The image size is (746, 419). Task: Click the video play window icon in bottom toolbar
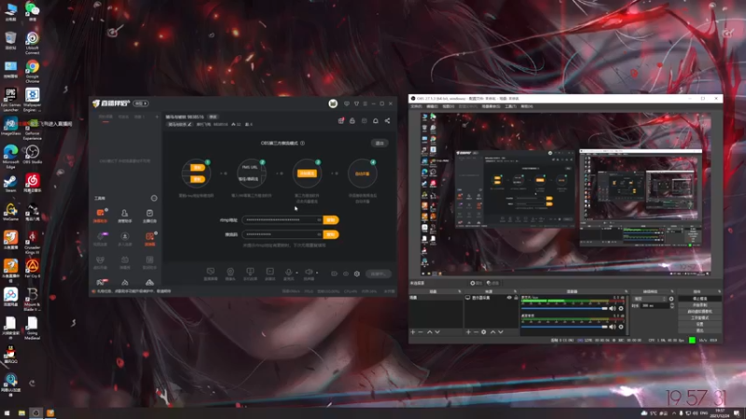269,272
